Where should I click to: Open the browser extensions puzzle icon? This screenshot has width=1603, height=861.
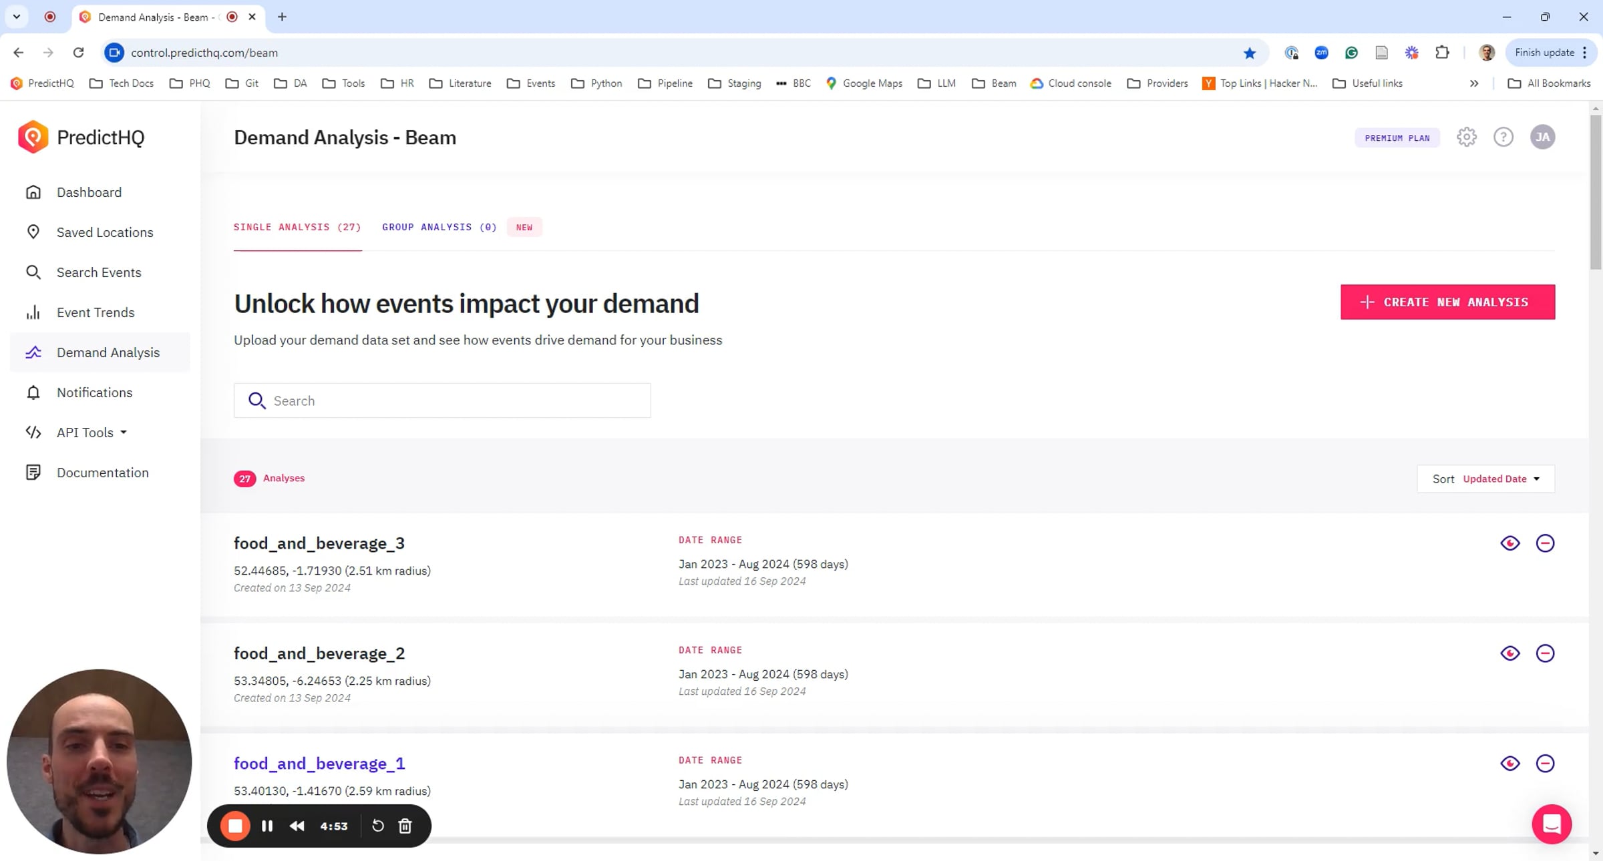(1442, 53)
